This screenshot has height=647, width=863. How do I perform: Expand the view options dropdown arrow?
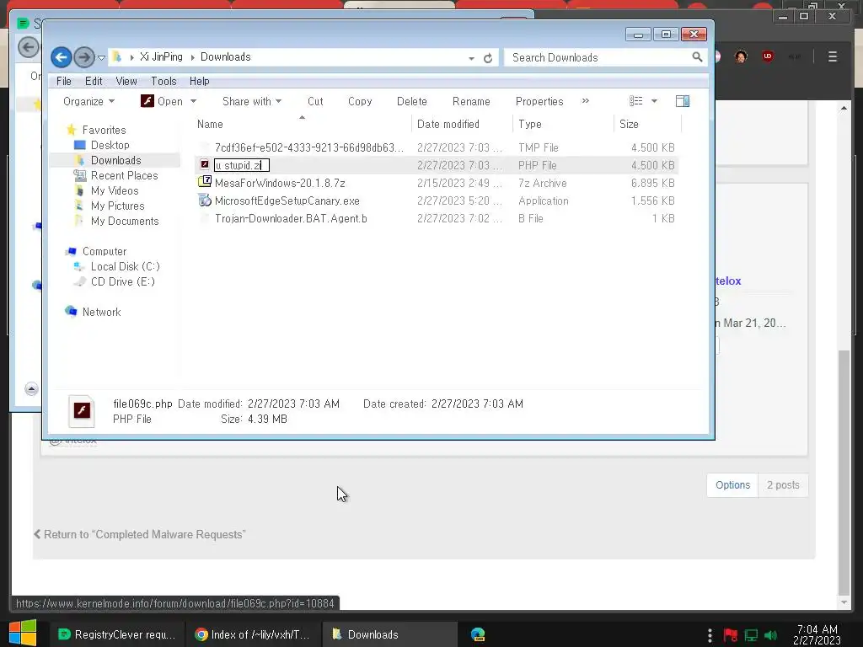[x=654, y=101]
